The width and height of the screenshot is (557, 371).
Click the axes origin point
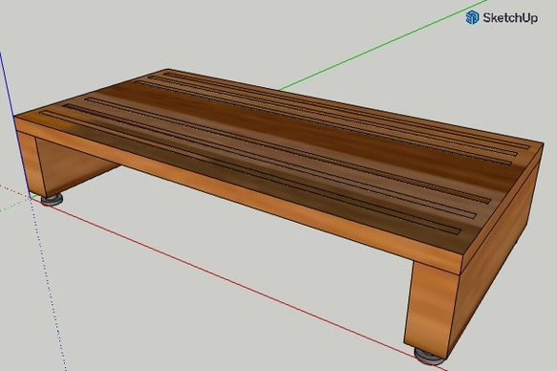click(x=30, y=198)
